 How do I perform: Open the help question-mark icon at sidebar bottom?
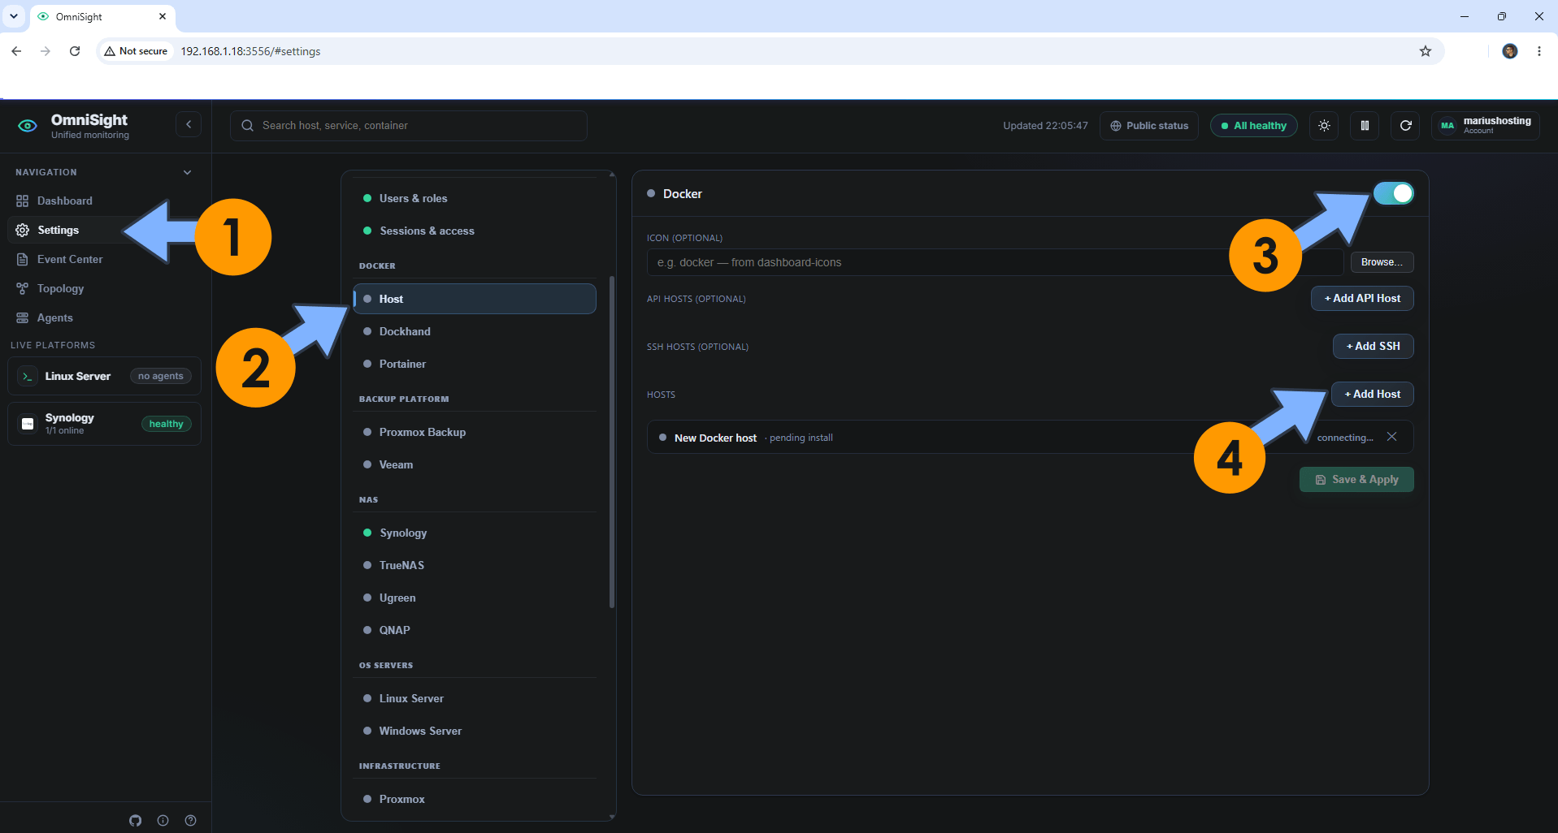(x=190, y=821)
